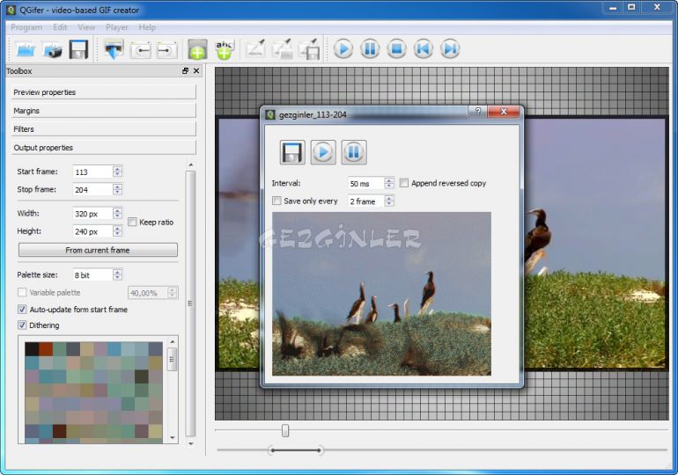Click the main toolbar save floppy icon
678x475 pixels.
(x=78, y=49)
